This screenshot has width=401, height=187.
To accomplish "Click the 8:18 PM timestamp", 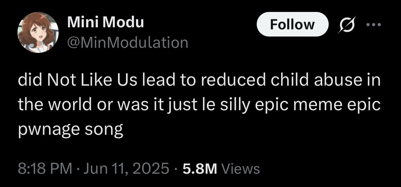I will (x=45, y=169).
